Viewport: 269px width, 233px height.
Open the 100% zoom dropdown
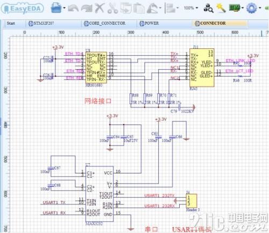click(x=191, y=8)
